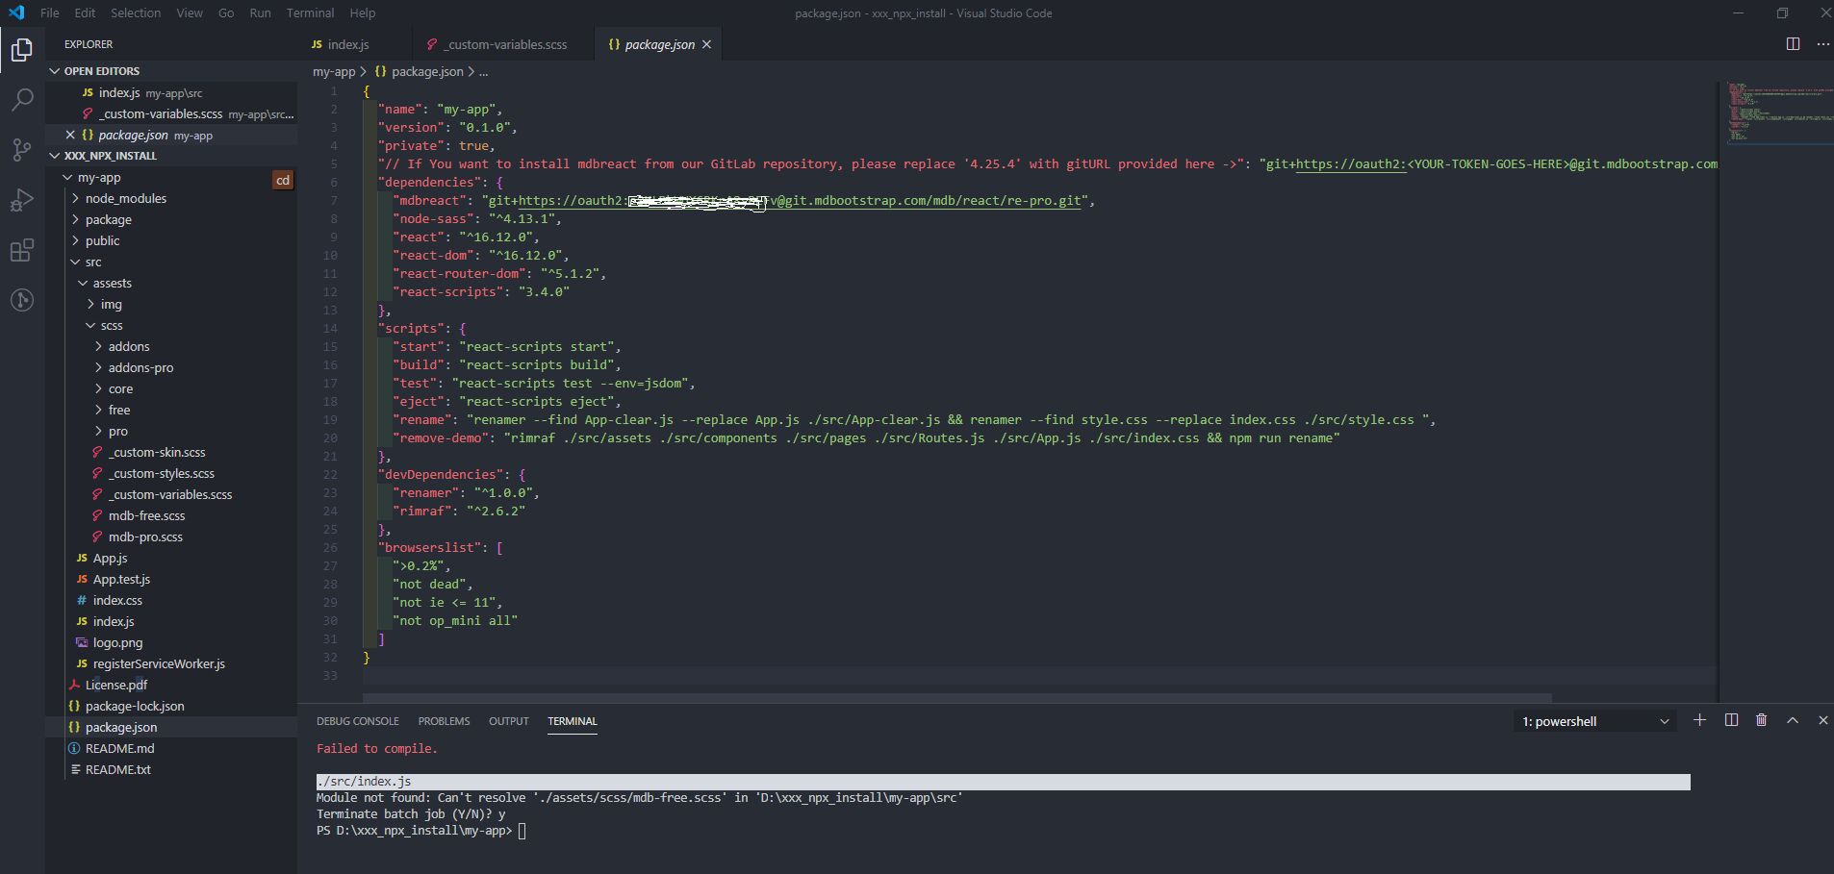The width and height of the screenshot is (1834, 874).
Task: Kill terminal with trash icon
Action: click(1761, 720)
